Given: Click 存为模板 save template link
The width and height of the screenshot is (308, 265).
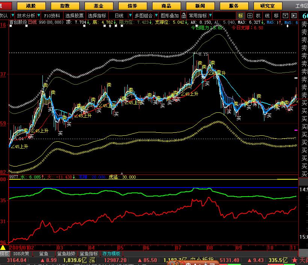Looking at the screenshot, I should [x=111, y=254].
